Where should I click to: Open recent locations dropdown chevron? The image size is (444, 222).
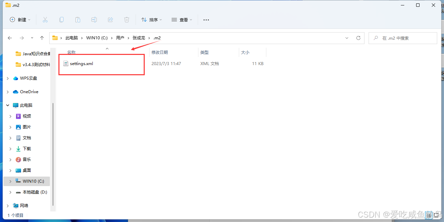(x=32, y=38)
